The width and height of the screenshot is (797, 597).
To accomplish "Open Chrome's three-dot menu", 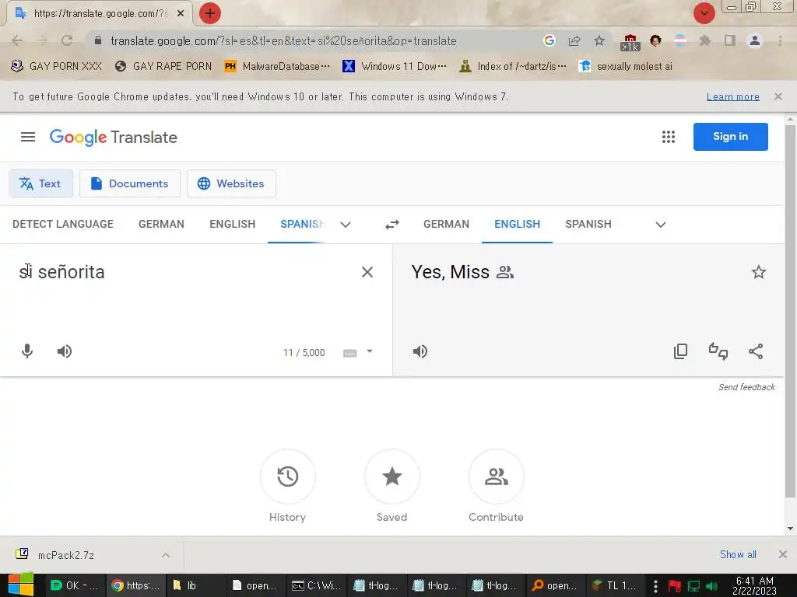I will tap(780, 40).
